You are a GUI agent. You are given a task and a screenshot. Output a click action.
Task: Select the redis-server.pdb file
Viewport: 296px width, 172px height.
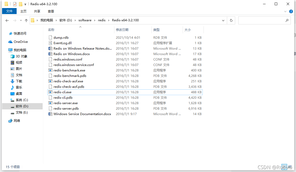click(66, 109)
